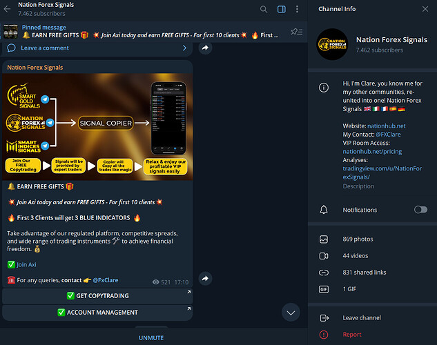
Task: Click the GIF icon
Action: [324, 289]
